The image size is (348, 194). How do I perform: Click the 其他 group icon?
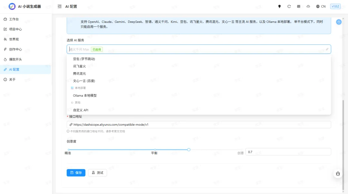pos(72,102)
